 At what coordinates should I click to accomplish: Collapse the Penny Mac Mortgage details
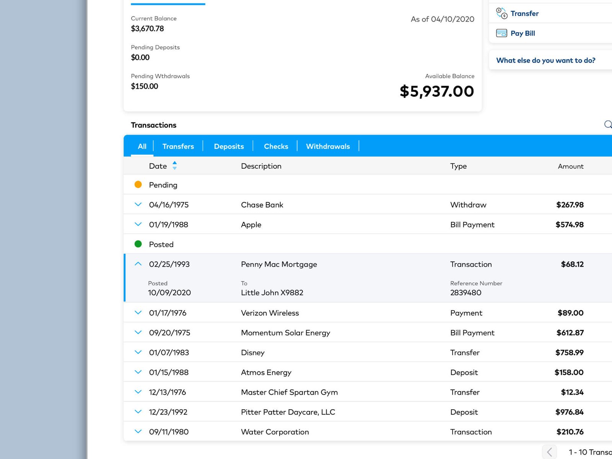(x=138, y=264)
